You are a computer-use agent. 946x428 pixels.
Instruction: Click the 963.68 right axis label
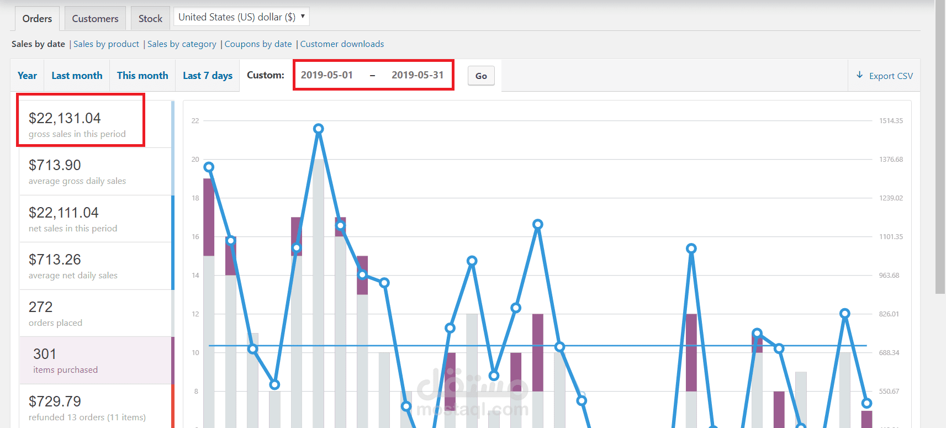click(x=889, y=276)
